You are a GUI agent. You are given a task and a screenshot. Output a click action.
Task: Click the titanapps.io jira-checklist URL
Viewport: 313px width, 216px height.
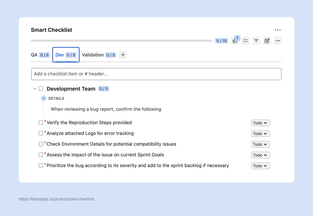pos(57,199)
